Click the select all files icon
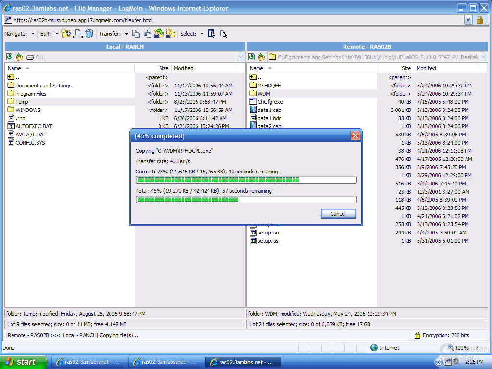This screenshot has width=492, height=369. [x=211, y=34]
